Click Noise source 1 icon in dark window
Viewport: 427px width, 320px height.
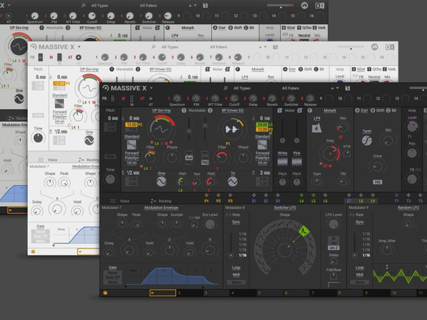[x=280, y=111]
